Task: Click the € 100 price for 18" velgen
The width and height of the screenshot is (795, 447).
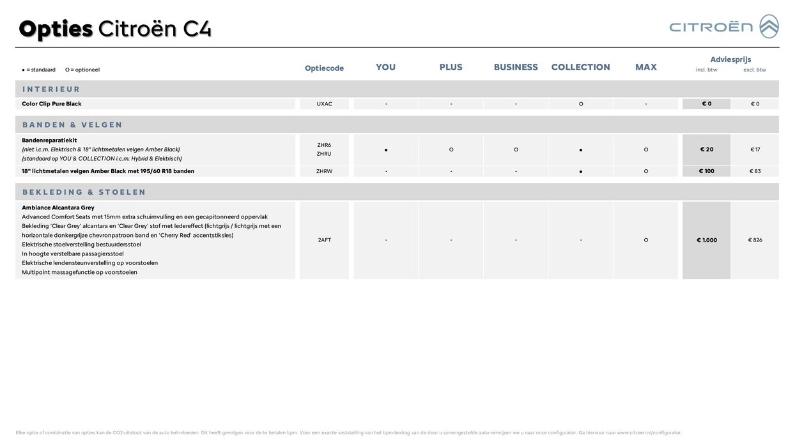Action: (x=706, y=171)
